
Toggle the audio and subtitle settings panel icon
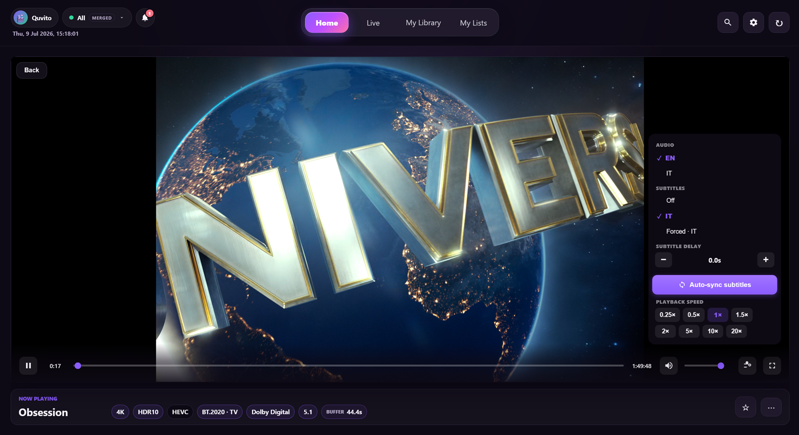(747, 365)
